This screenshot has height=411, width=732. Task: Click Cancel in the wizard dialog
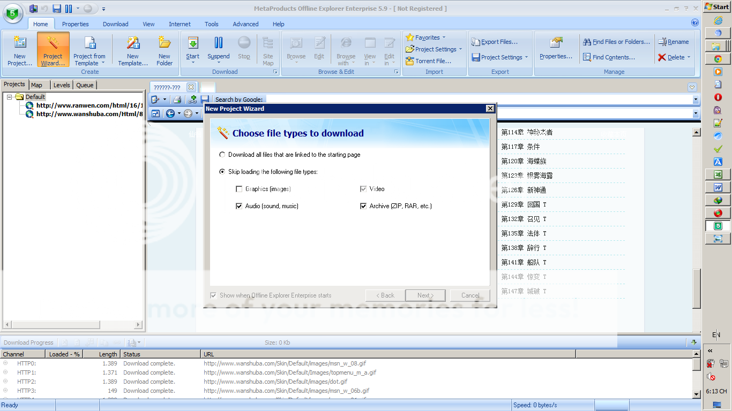470,295
